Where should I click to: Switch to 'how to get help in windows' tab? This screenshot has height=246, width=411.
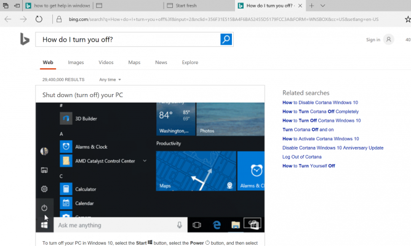(58, 6)
